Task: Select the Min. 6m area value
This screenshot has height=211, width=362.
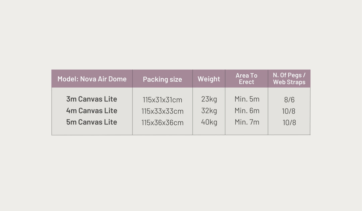Action: point(247,111)
